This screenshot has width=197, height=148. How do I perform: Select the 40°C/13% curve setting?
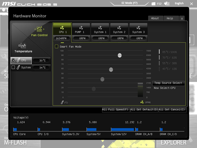[169, 69]
